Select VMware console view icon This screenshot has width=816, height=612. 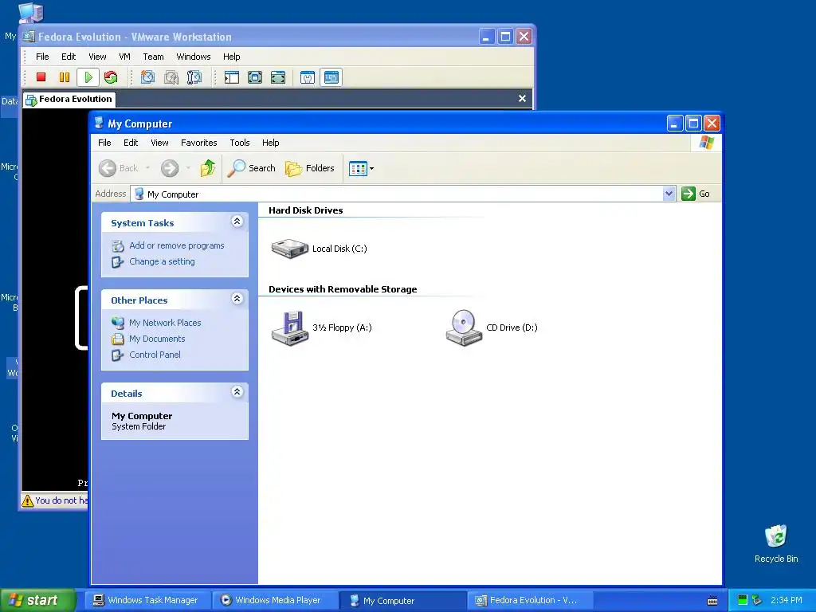click(x=331, y=77)
